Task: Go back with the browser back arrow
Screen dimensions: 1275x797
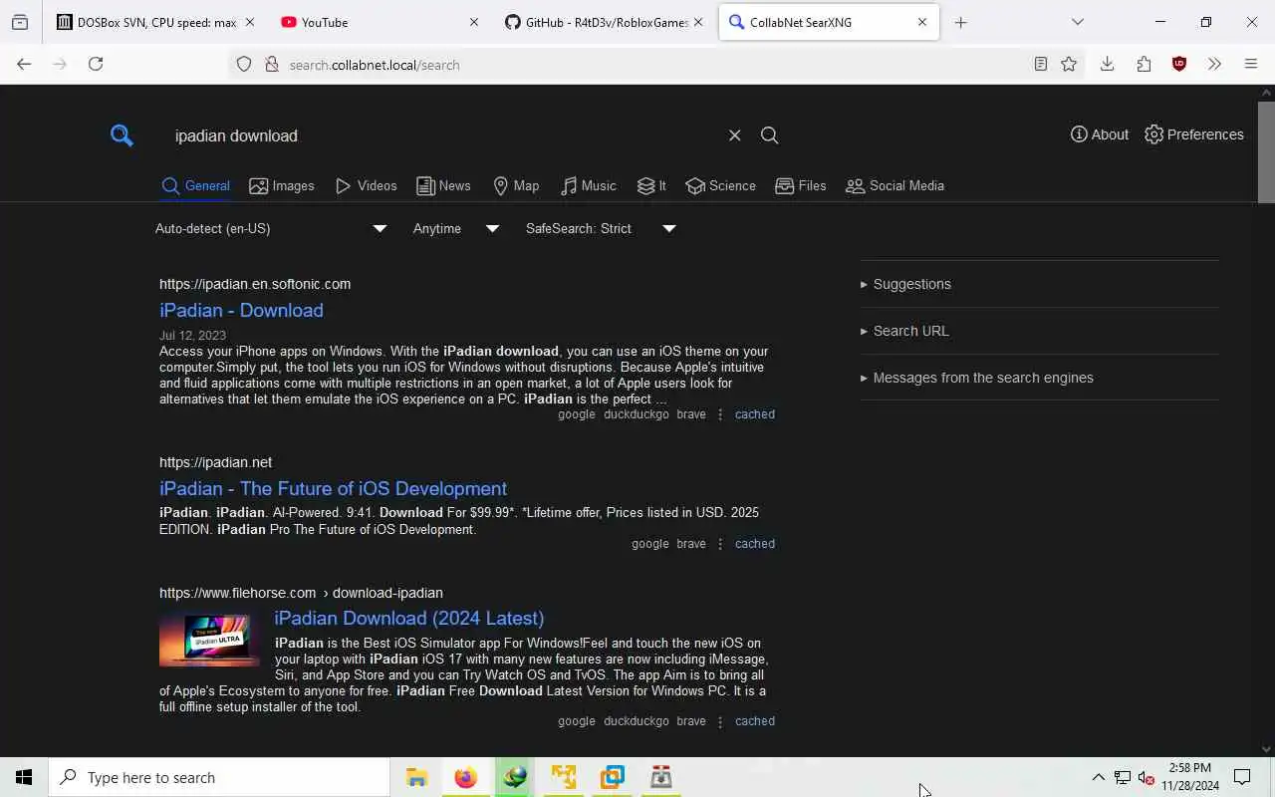Action: pos(24,64)
